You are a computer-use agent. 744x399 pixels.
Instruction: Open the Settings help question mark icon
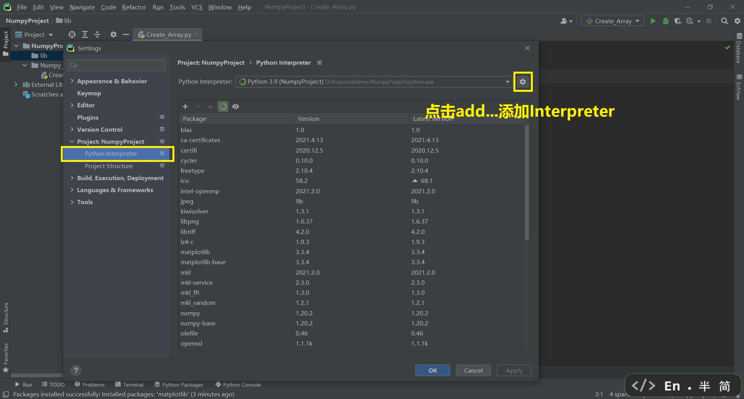click(76, 370)
